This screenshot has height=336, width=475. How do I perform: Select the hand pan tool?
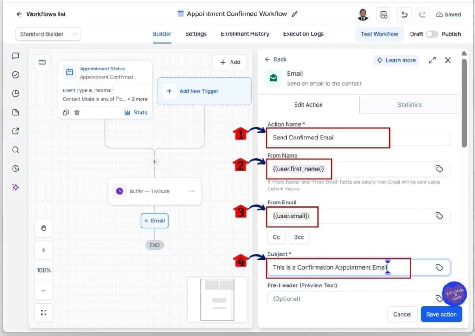point(44,228)
